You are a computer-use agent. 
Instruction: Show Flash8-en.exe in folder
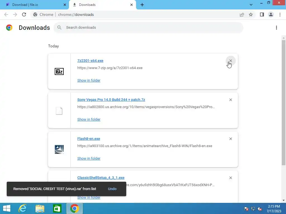point(89,159)
